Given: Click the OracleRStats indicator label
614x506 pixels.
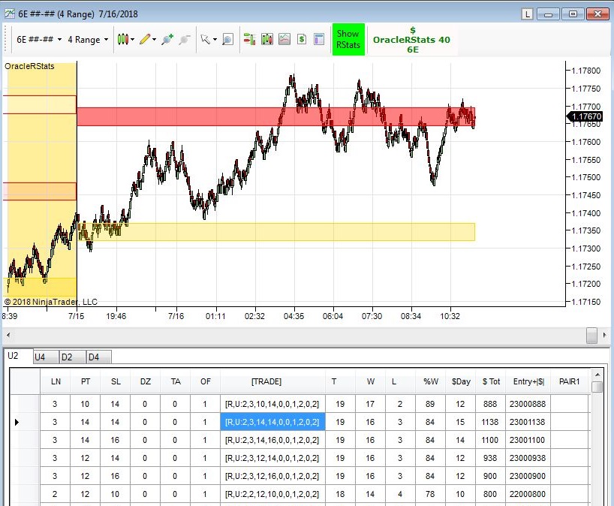Looking at the screenshot, I should (29, 66).
